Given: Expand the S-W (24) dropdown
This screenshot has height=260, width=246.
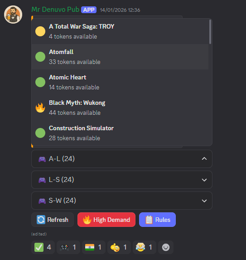Looking at the screenshot, I should point(122,201).
